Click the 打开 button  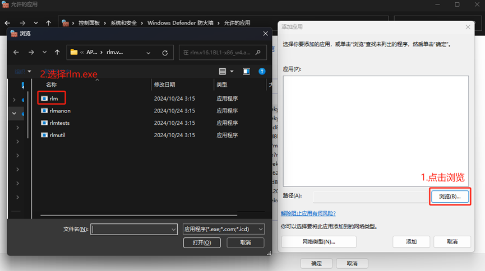[202, 242]
